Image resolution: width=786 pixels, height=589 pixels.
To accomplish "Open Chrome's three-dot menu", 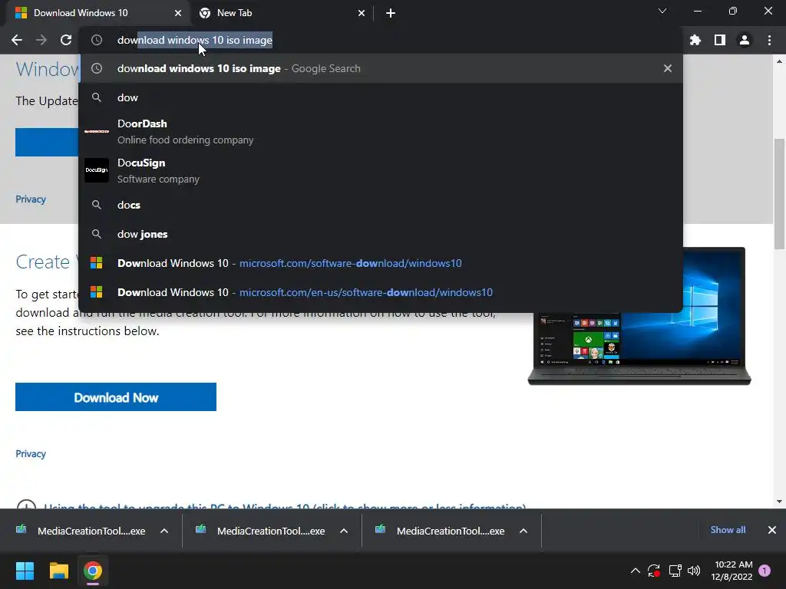I will tap(769, 40).
